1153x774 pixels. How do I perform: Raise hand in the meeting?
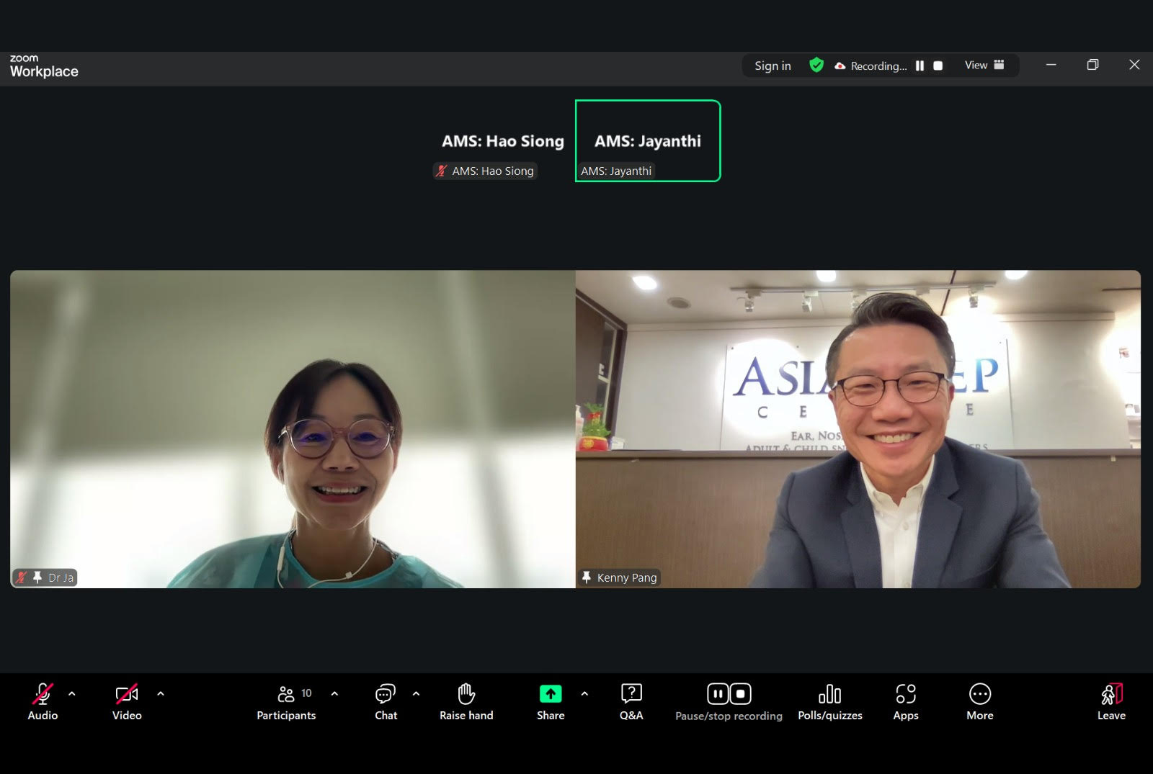click(x=466, y=701)
